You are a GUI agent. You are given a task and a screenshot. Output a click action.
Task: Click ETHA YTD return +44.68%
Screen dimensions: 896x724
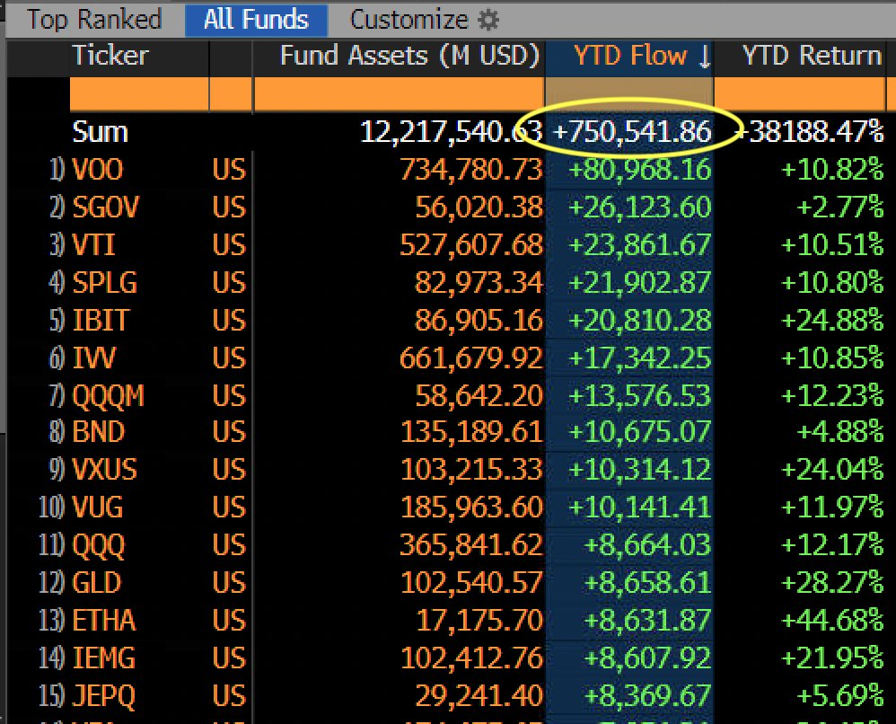(832, 621)
